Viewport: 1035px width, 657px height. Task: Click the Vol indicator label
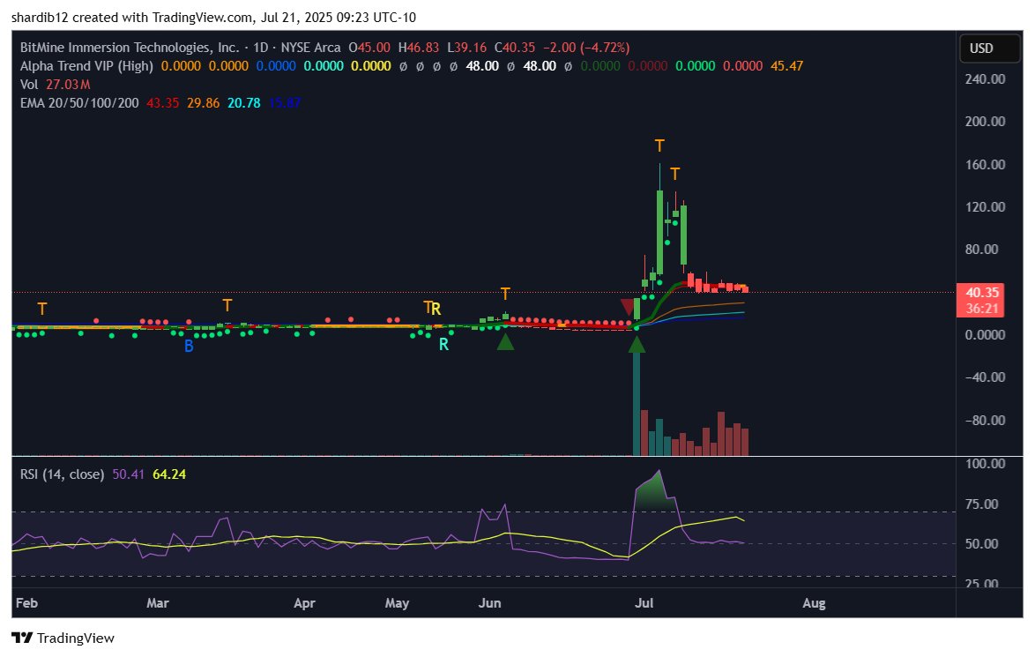click(x=29, y=85)
